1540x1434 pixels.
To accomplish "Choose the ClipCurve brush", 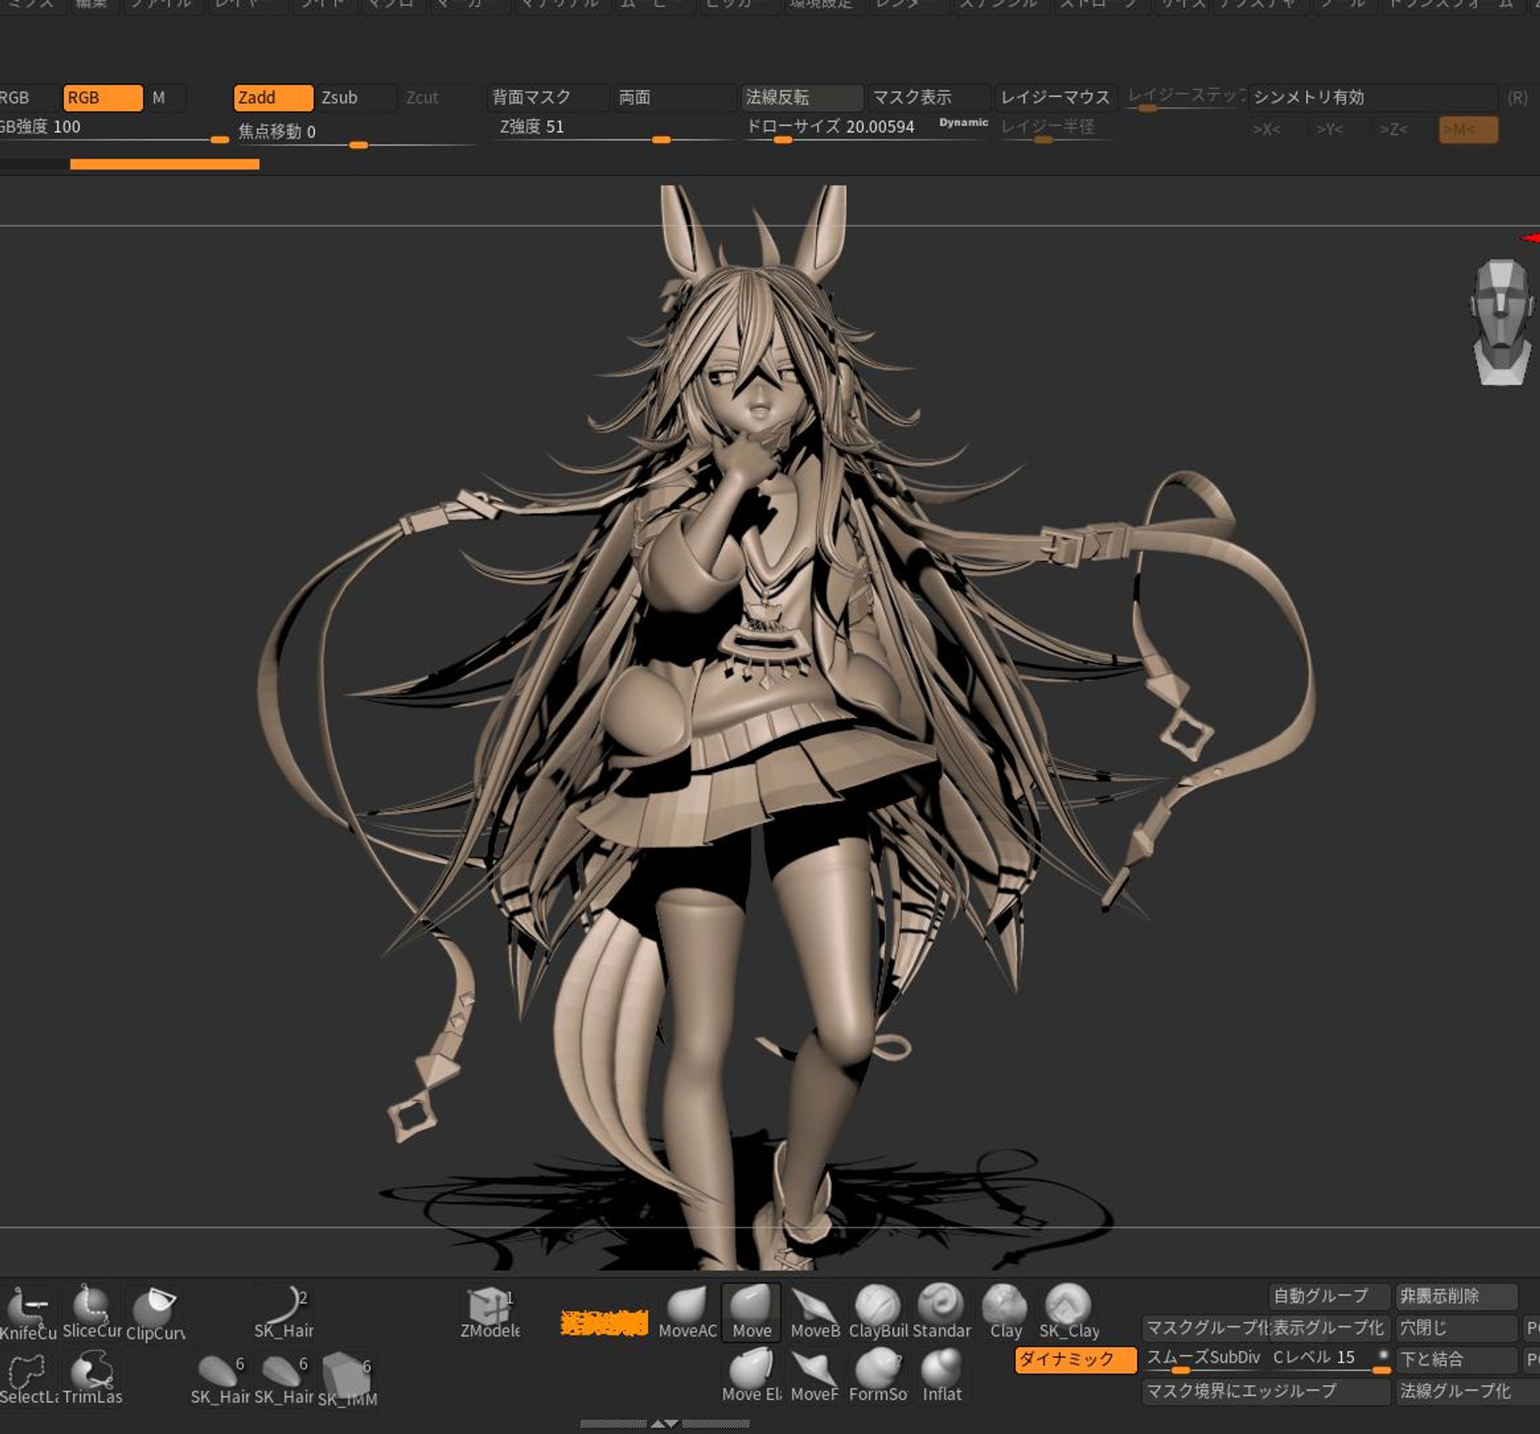I will [155, 1309].
